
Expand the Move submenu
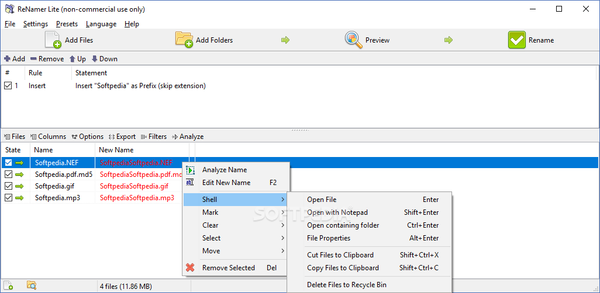coord(235,251)
